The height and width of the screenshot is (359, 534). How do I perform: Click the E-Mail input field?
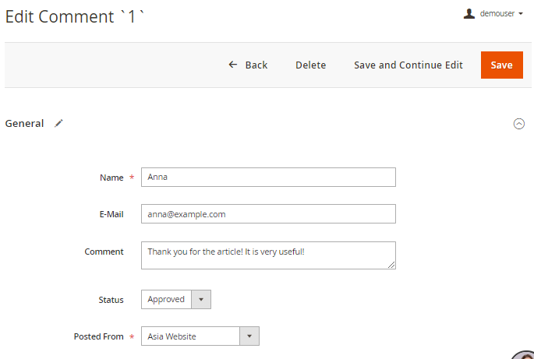point(267,213)
